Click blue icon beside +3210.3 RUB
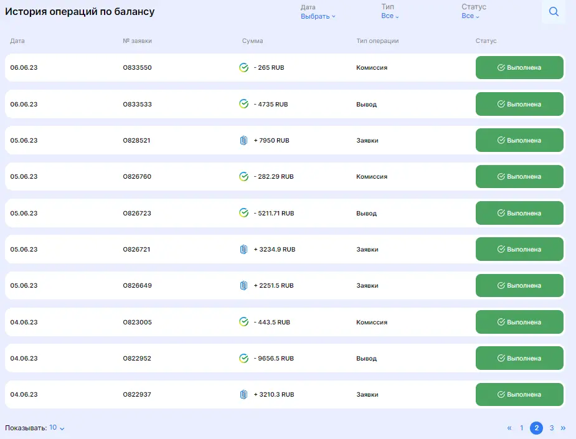576x439 pixels. 243,395
